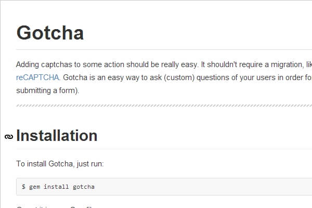The width and height of the screenshot is (312, 208).
Task: Click the word 'gem' in the code block
Action: pos(35,187)
